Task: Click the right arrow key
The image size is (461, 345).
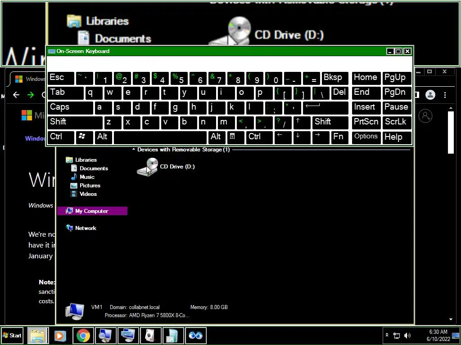Action: (x=321, y=137)
